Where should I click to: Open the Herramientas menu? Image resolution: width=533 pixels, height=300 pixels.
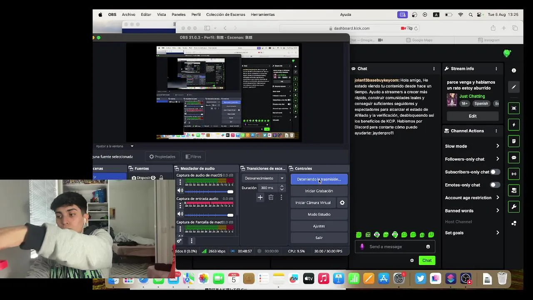point(263,15)
